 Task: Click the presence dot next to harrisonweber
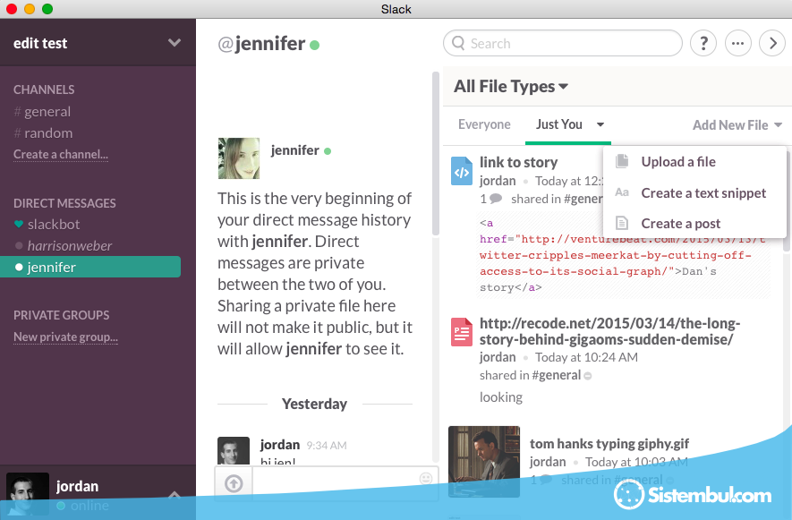[x=19, y=245]
